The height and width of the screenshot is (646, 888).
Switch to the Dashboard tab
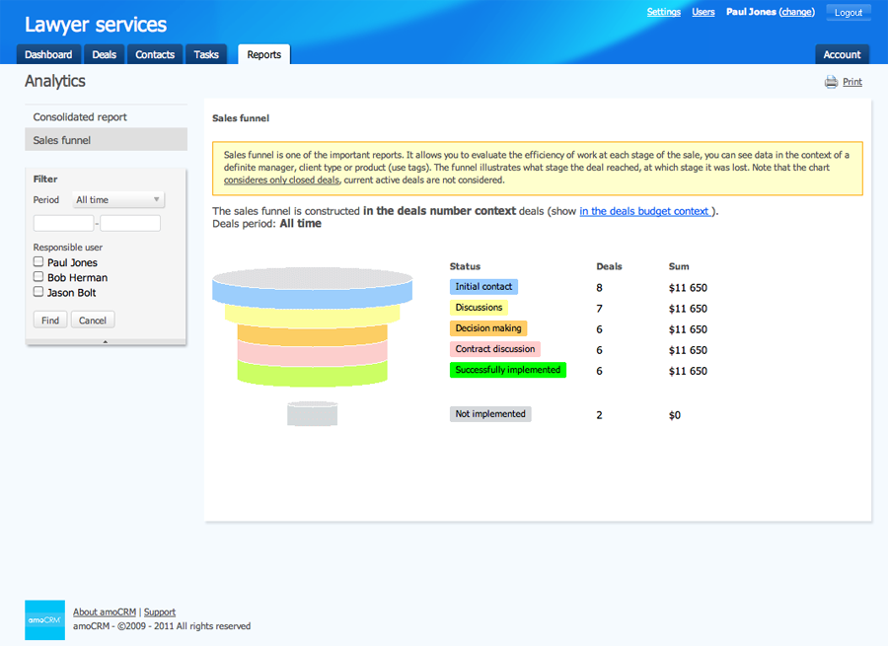(48, 55)
